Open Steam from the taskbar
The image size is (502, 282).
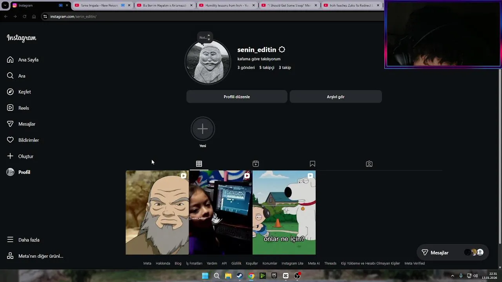point(240,276)
